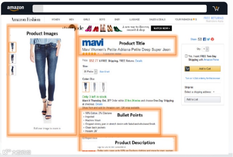Share on Facebook icon
Image resolution: width=233 pixels, height=157 pixels.
click(x=204, y=39)
